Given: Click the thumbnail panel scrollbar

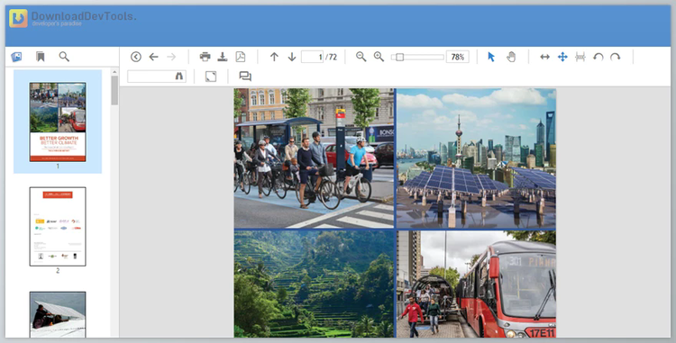Looking at the screenshot, I should [x=114, y=90].
